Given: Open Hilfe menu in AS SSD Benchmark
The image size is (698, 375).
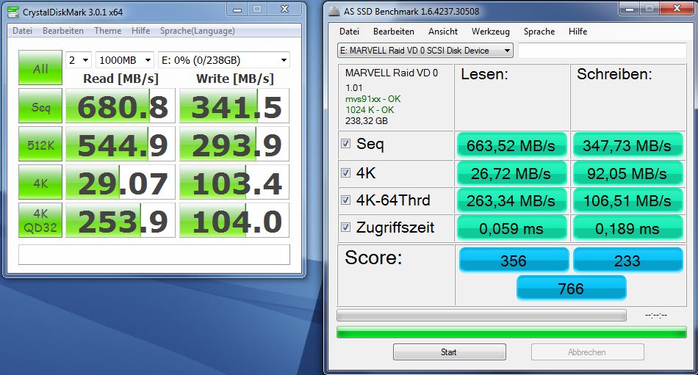Looking at the screenshot, I should [x=578, y=32].
